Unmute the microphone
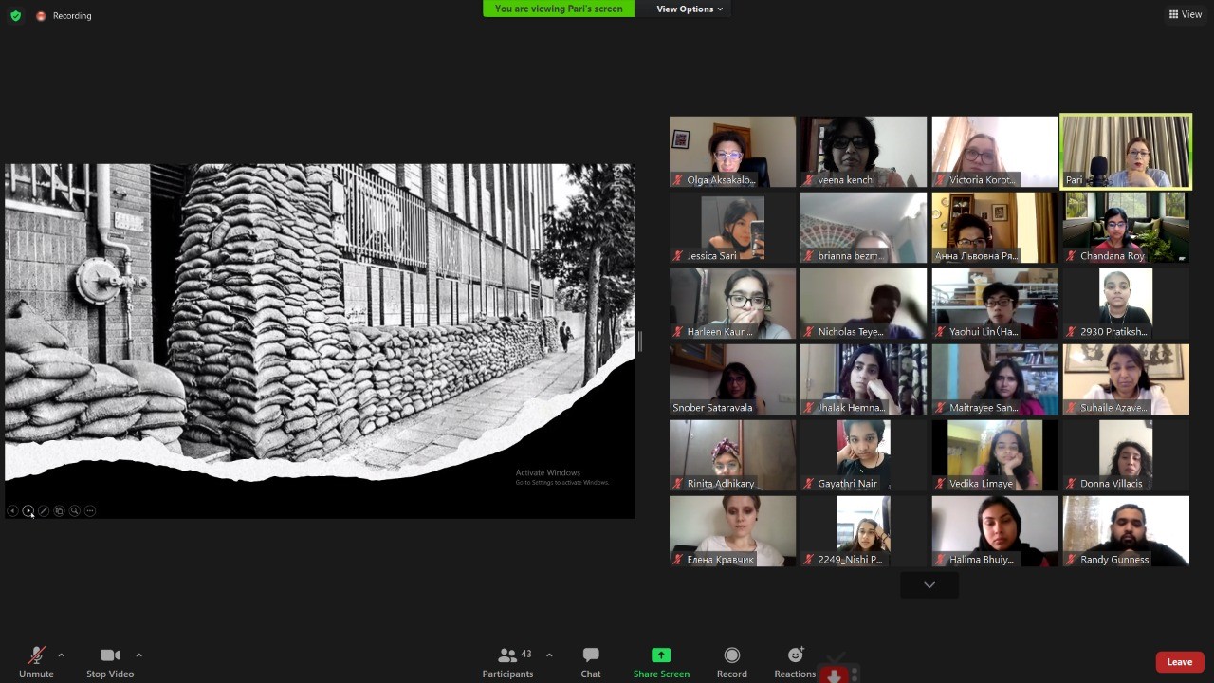1214x683 pixels. 36,661
